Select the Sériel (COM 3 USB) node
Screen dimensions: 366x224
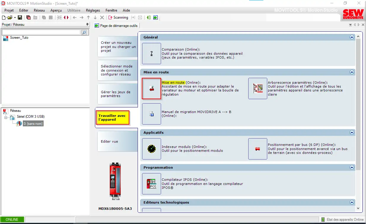(x=31, y=117)
